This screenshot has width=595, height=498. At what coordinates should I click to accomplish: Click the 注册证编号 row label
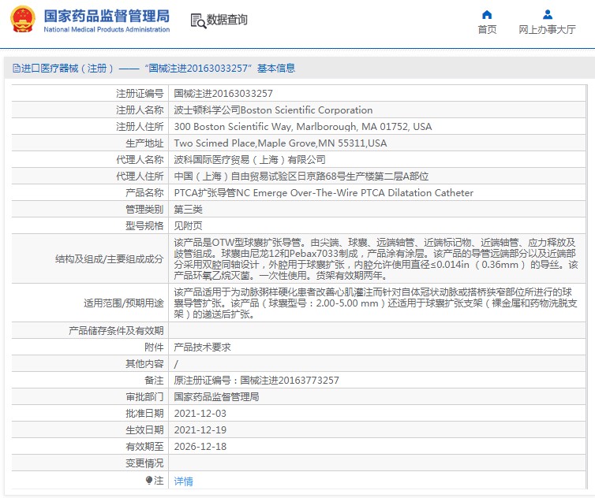pos(140,93)
